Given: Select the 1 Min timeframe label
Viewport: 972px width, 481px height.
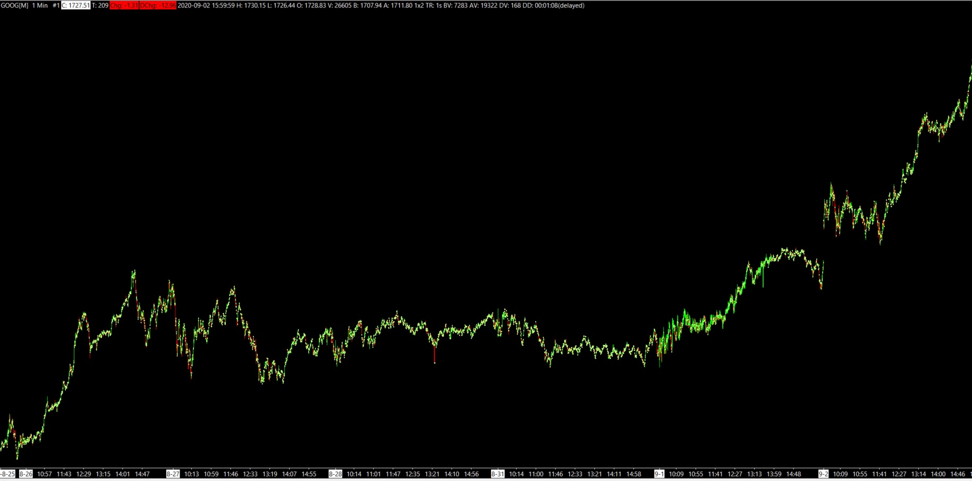Looking at the screenshot, I should pos(40,5).
